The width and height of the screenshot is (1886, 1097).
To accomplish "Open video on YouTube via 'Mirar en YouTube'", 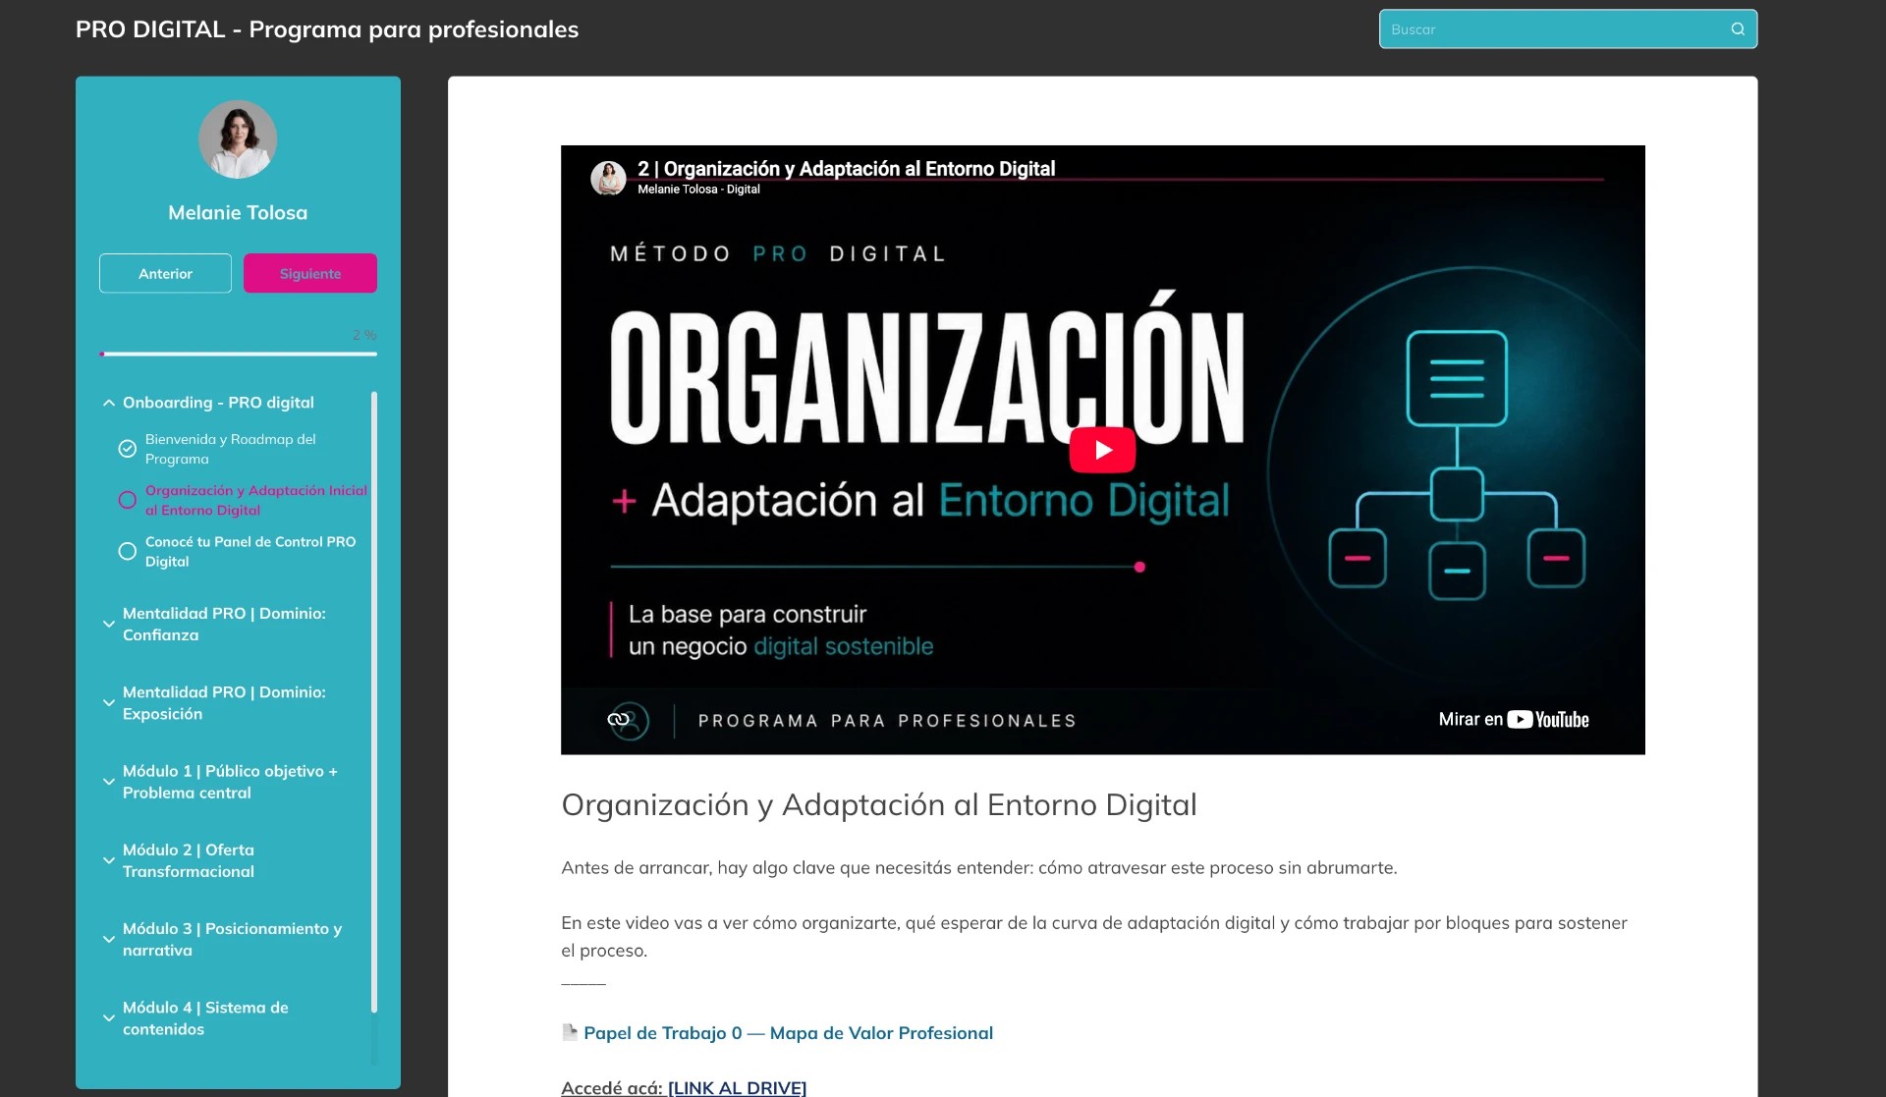I will click(x=1513, y=720).
